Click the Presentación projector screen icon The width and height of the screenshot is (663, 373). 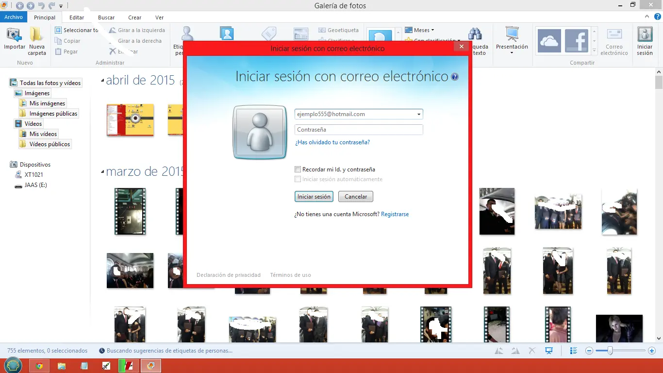coord(512,34)
